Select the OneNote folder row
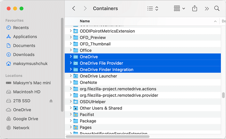Screen dimensions: 226x139 coord(143,83)
